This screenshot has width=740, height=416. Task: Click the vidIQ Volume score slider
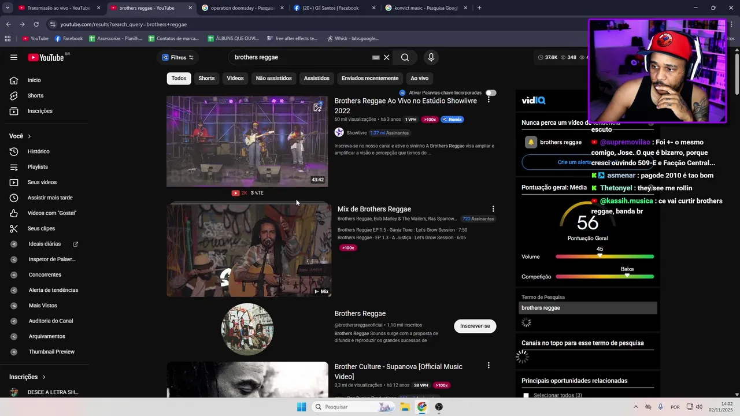pyautogui.click(x=605, y=257)
